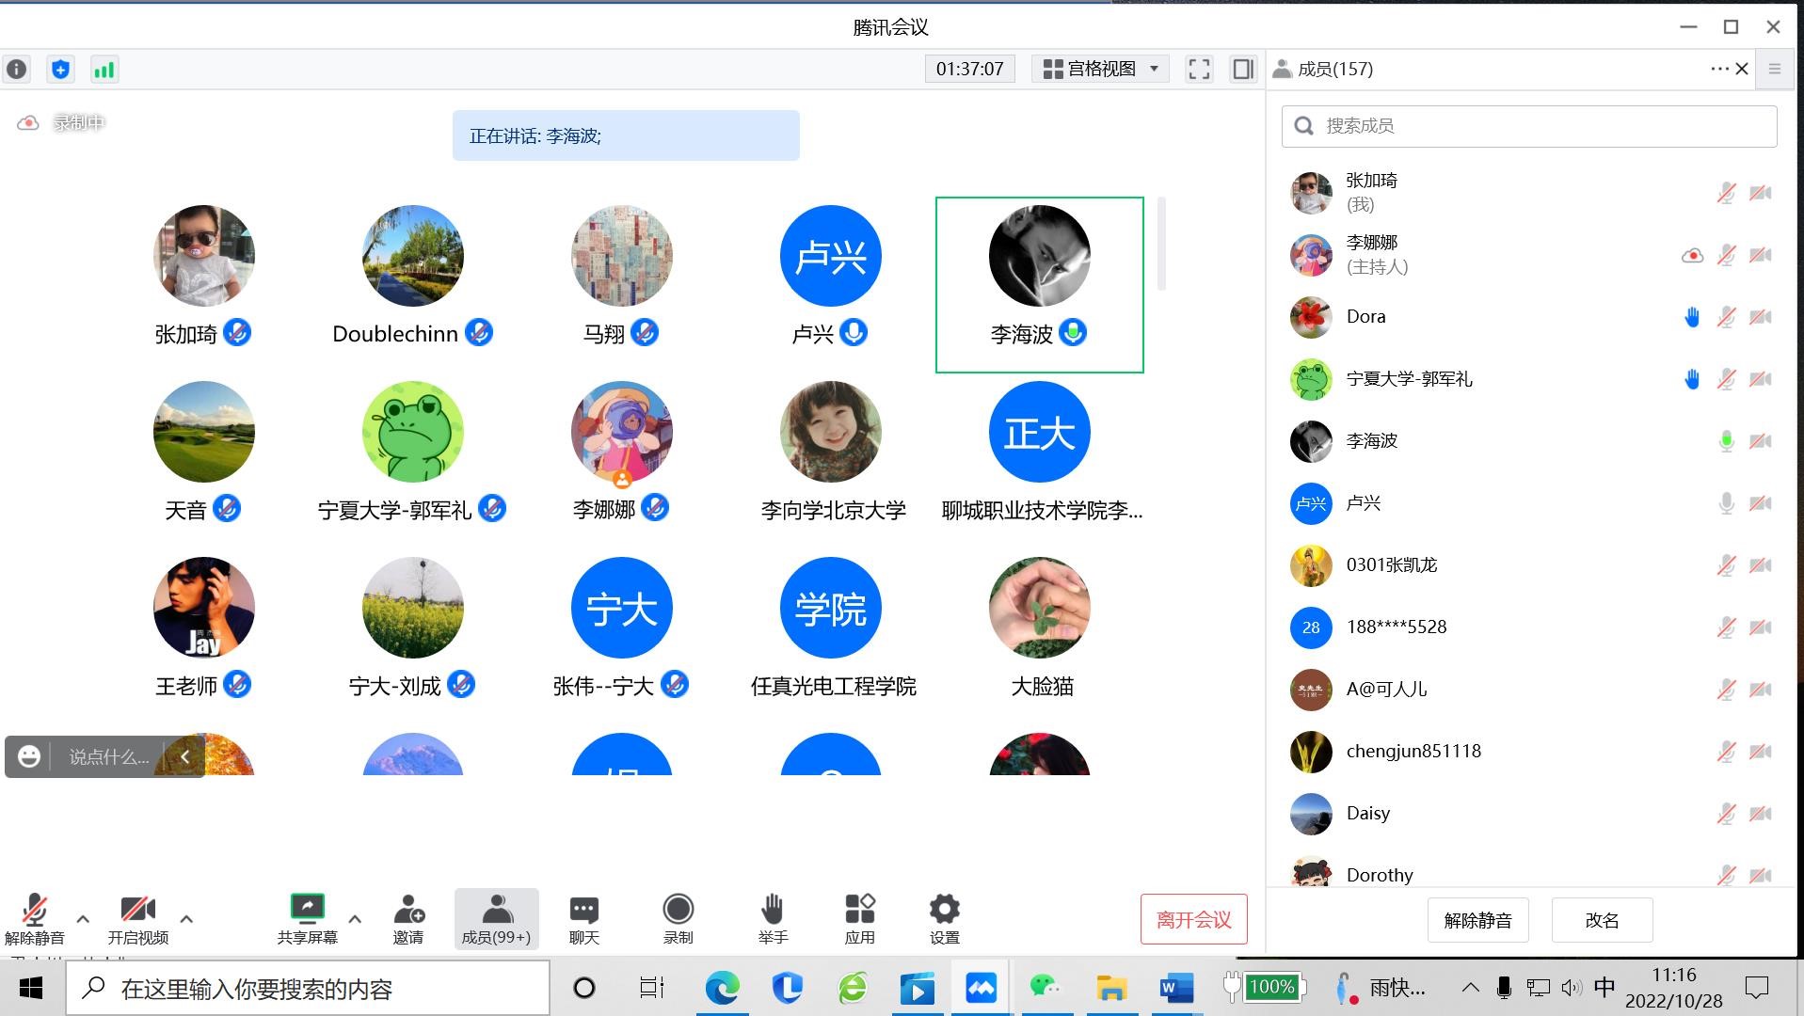This screenshot has height=1016, width=1804.
Task: Raise hand using 举手 icon
Action: (x=773, y=918)
